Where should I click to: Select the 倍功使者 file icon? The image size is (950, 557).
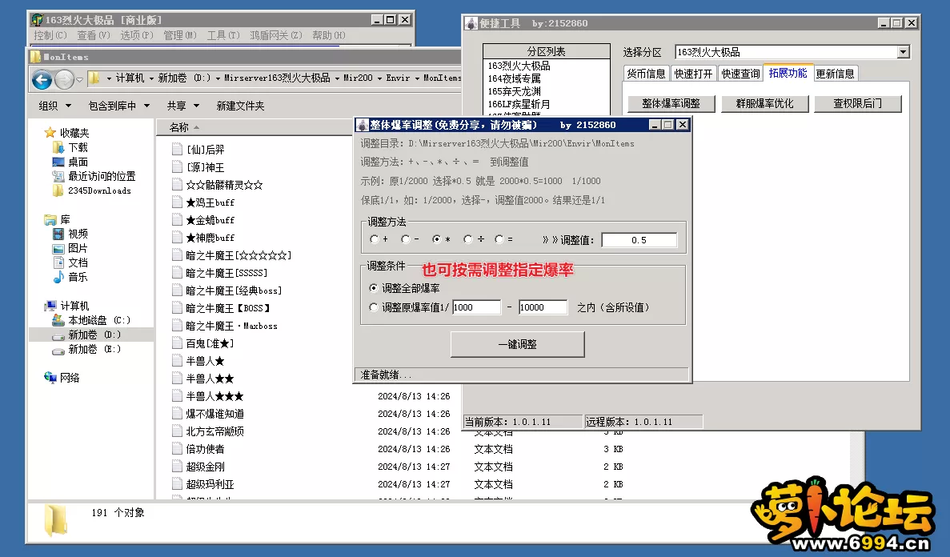(x=177, y=449)
